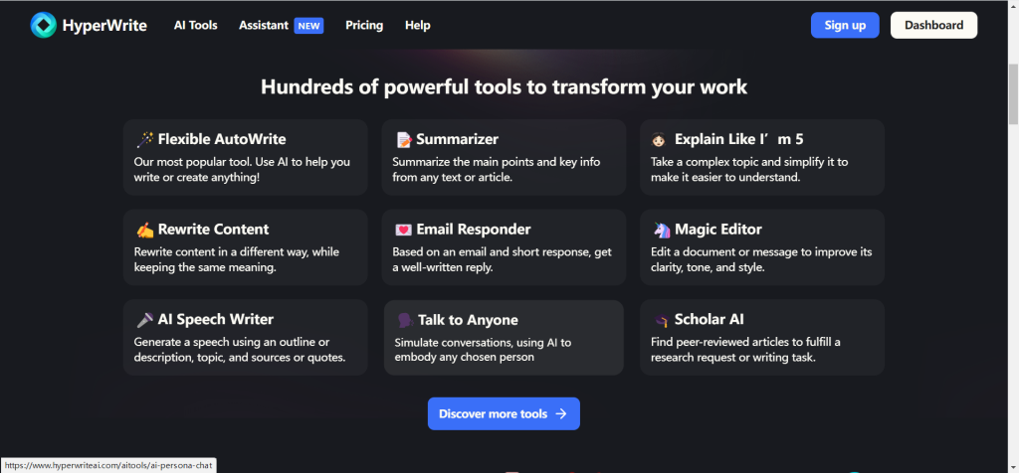Click the graduation cap icon beside Scholar AI

[661, 320]
